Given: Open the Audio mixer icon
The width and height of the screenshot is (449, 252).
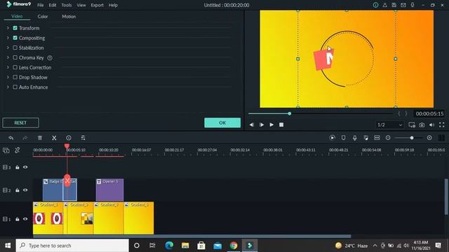Looking at the screenshot, I should pyautogui.click(x=366, y=138).
